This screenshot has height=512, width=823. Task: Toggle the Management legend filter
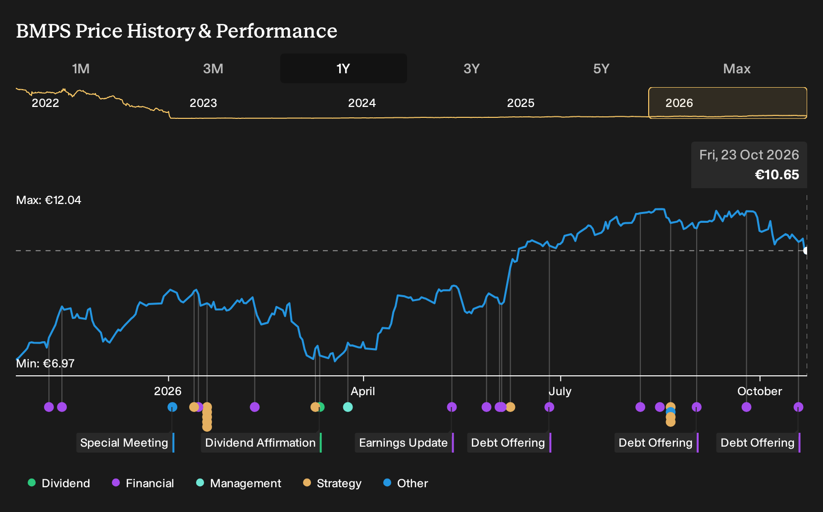pos(239,483)
